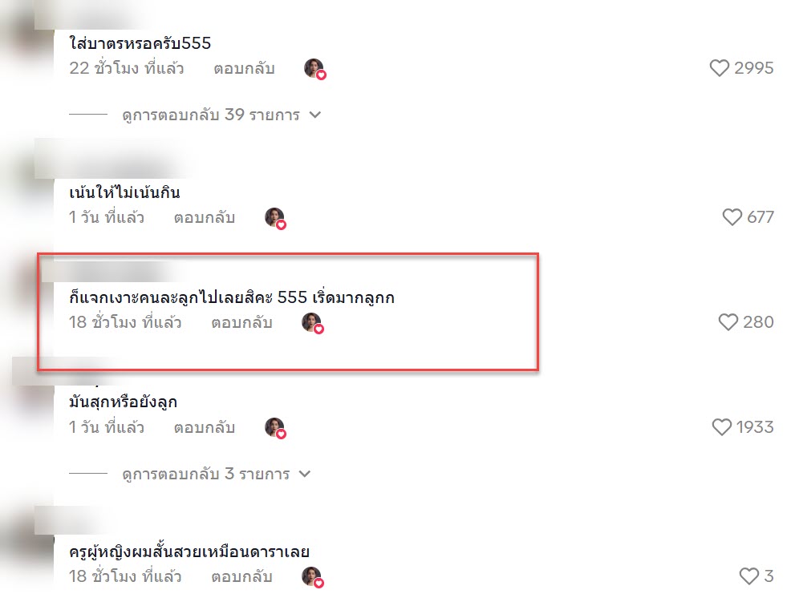This screenshot has width=787, height=610.
Task: Click chevron next to 39 รายการ
Action: coord(315,115)
